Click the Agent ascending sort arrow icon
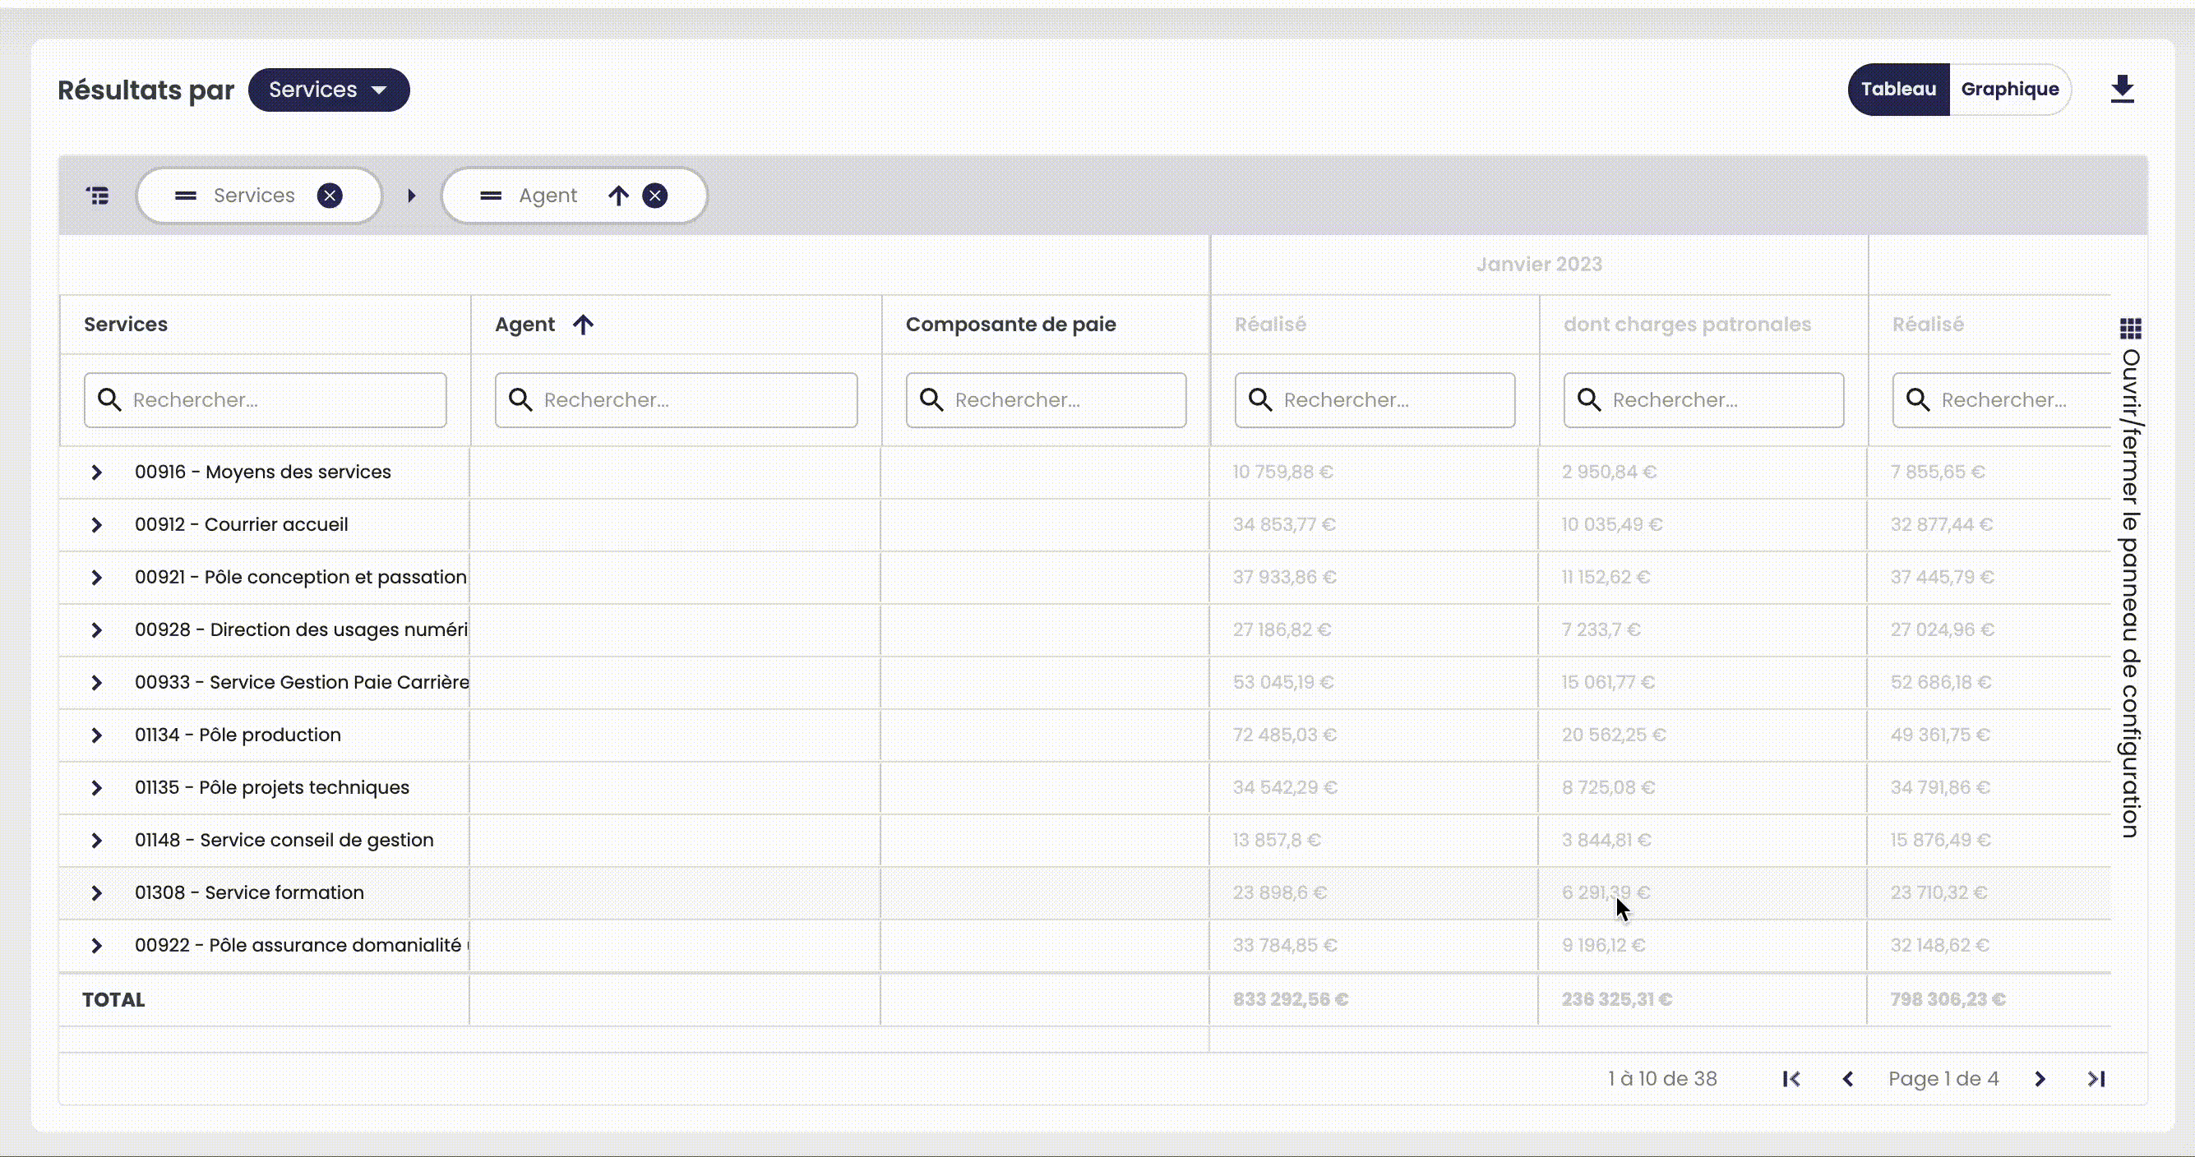Image resolution: width=2195 pixels, height=1157 pixels. tap(585, 324)
